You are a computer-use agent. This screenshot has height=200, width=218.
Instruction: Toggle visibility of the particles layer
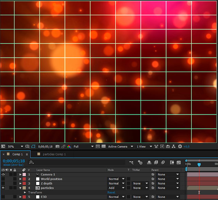coord(3,188)
